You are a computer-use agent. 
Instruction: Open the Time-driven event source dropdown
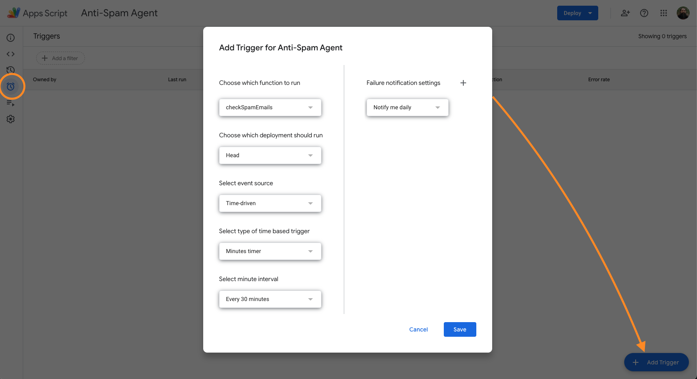click(270, 204)
